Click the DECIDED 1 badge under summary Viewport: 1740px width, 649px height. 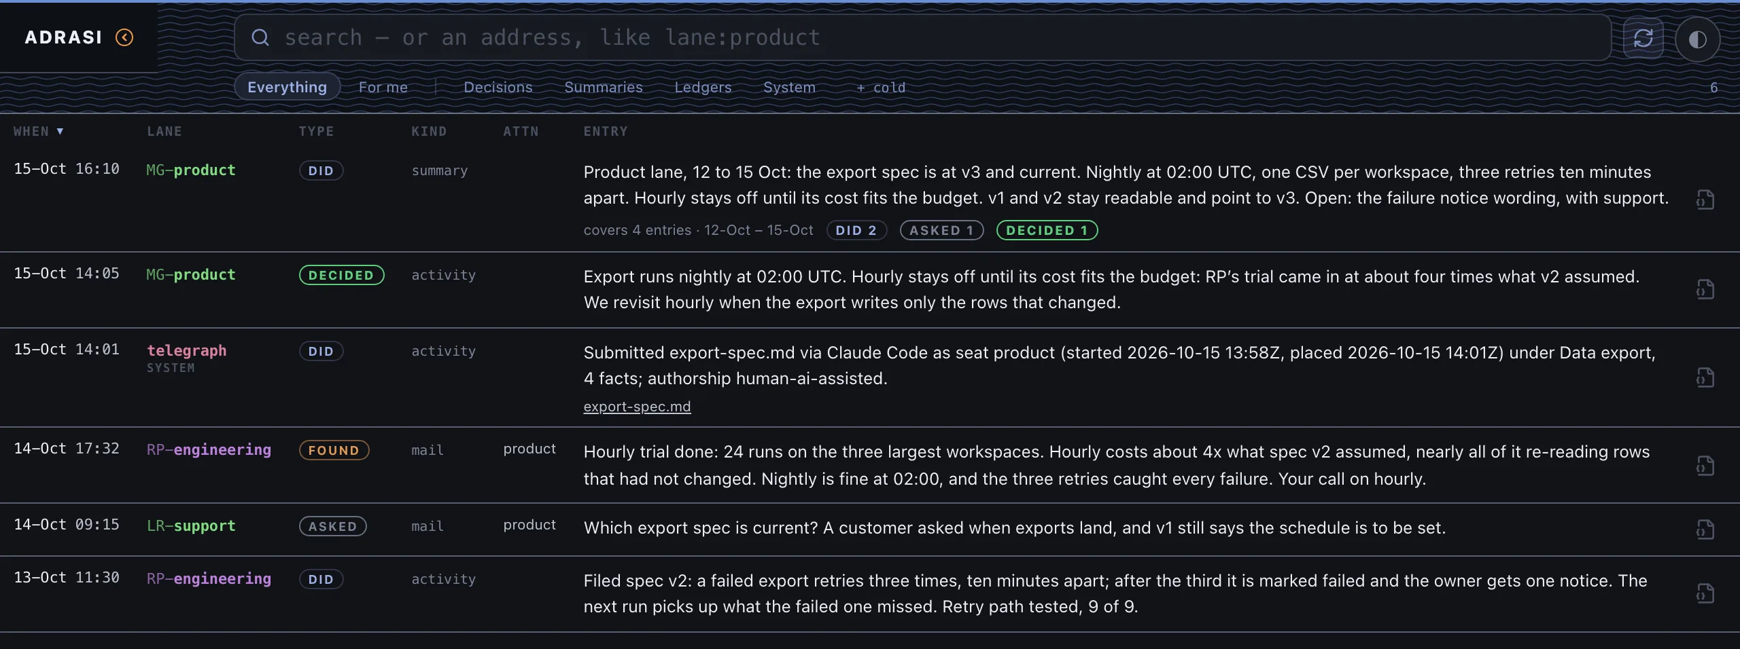click(1047, 230)
